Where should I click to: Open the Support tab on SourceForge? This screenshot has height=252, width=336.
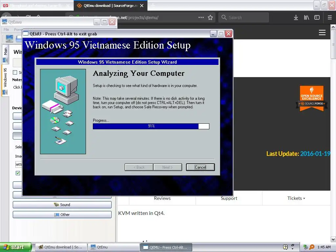(x=229, y=198)
